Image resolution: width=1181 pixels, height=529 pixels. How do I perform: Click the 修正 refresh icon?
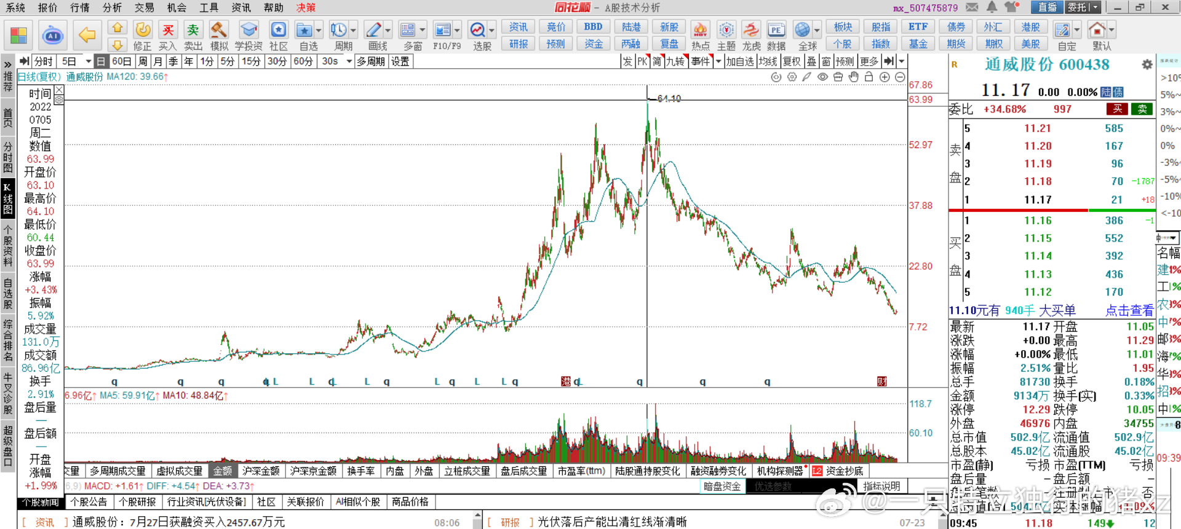pyautogui.click(x=143, y=36)
